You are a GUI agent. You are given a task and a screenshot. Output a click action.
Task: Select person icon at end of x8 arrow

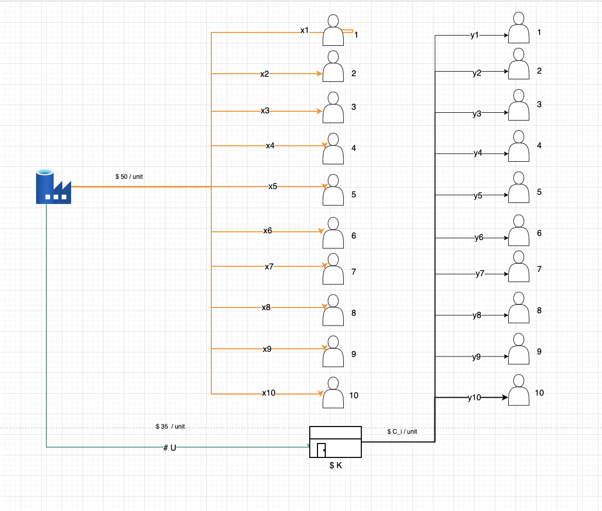click(333, 310)
